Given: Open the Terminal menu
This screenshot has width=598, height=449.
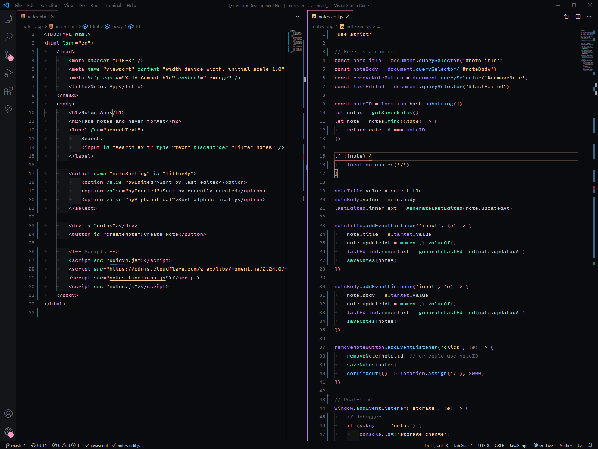Looking at the screenshot, I should click(x=112, y=5).
